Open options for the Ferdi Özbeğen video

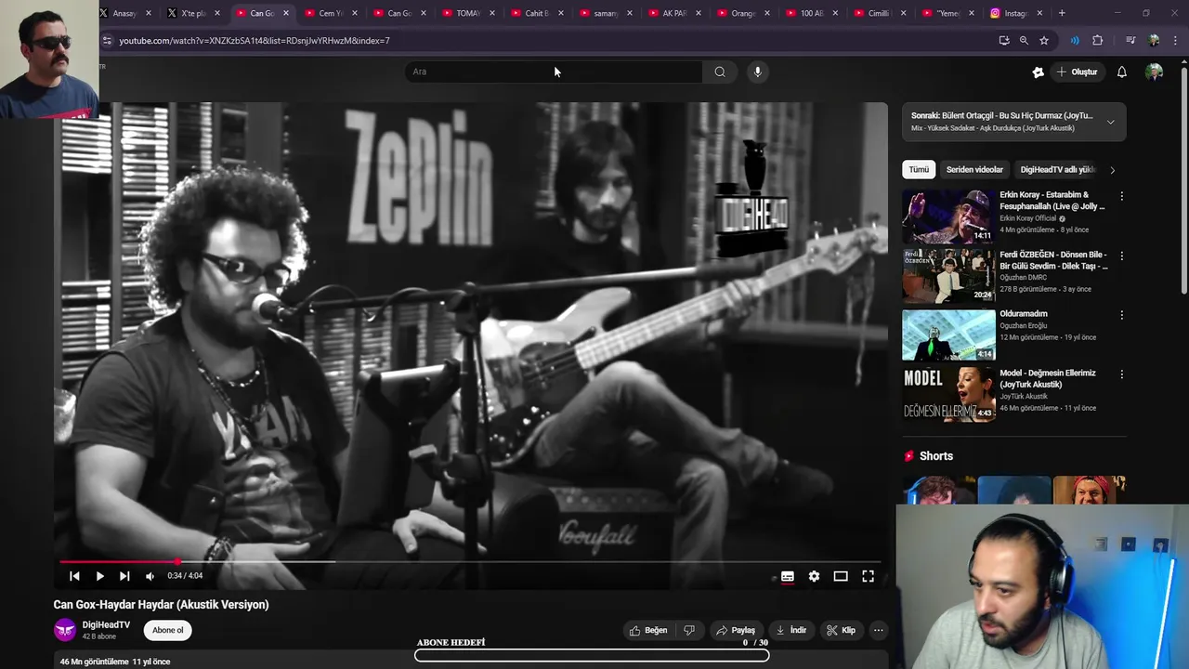tap(1121, 256)
